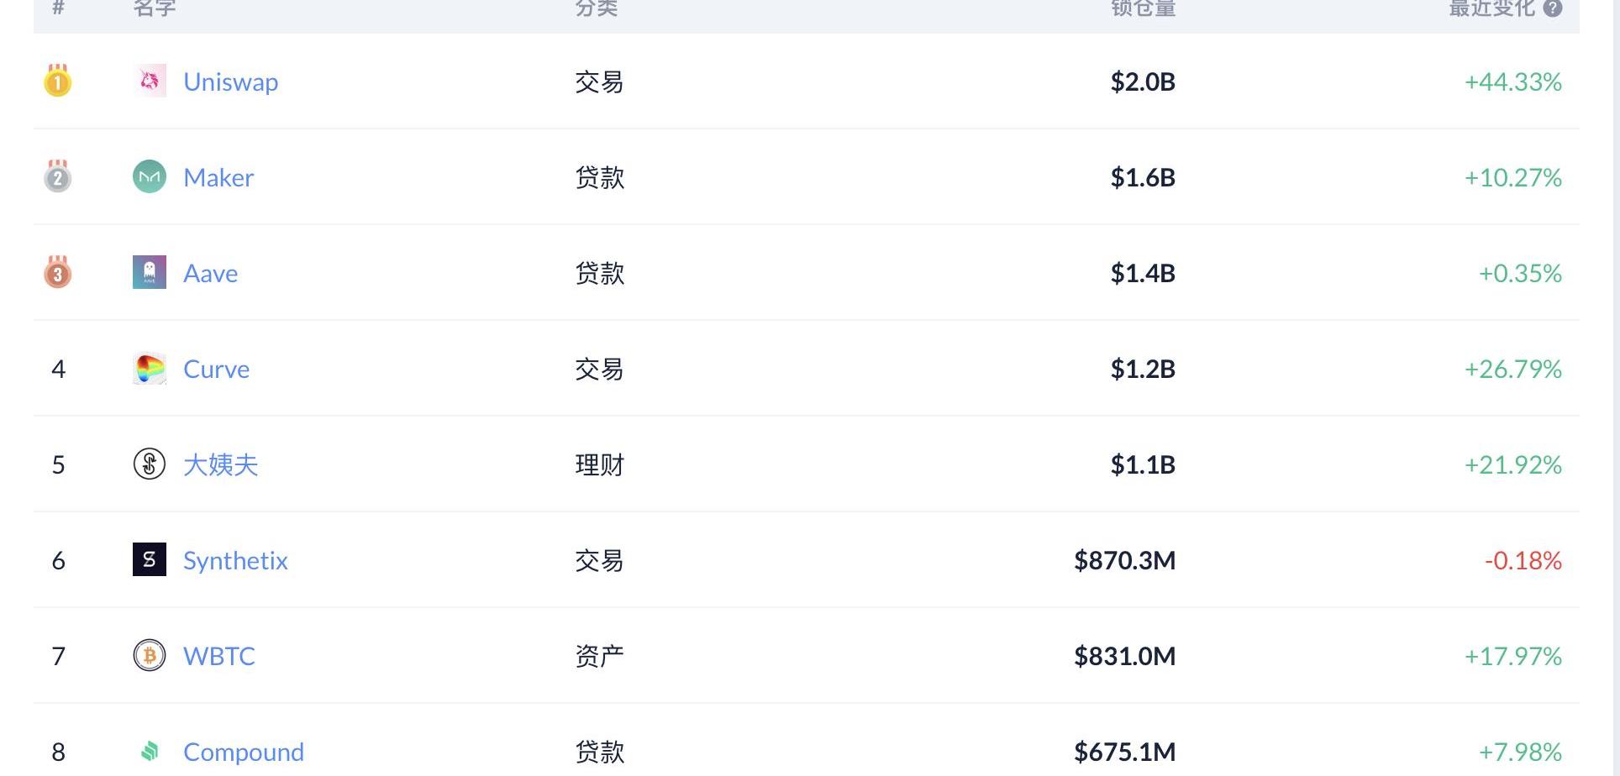Sort by the 锁仓量 column header
This screenshot has width=1620, height=776.
pyautogui.click(x=1143, y=8)
